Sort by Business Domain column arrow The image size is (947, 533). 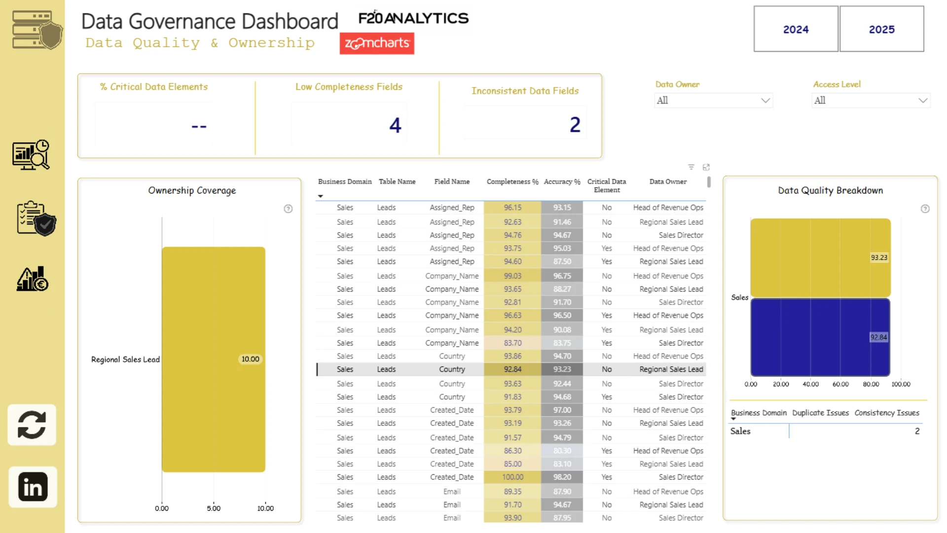[x=321, y=196]
